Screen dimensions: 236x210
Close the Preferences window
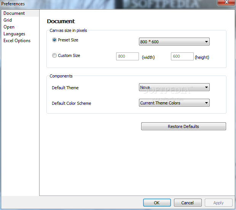(226, 2)
